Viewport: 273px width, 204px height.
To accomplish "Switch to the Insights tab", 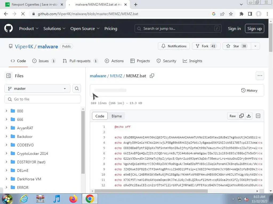I will 192,61.
